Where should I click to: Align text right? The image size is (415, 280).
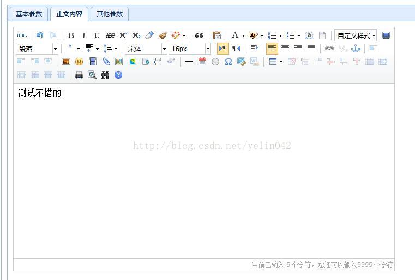pyautogui.click(x=298, y=49)
